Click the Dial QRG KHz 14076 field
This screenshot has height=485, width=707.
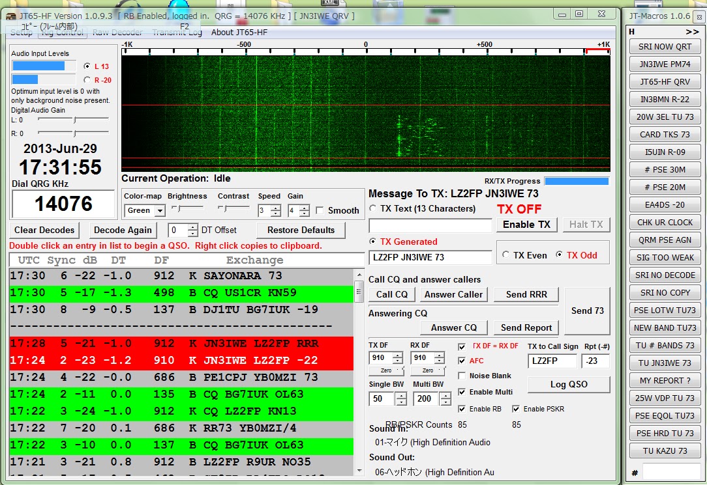point(63,204)
